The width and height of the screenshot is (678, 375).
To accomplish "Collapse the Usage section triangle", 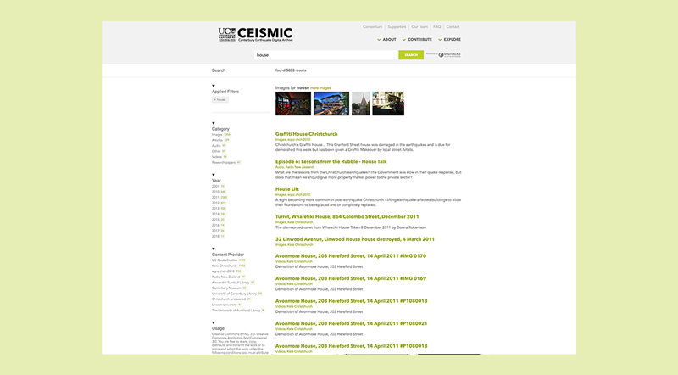I will click(214, 322).
